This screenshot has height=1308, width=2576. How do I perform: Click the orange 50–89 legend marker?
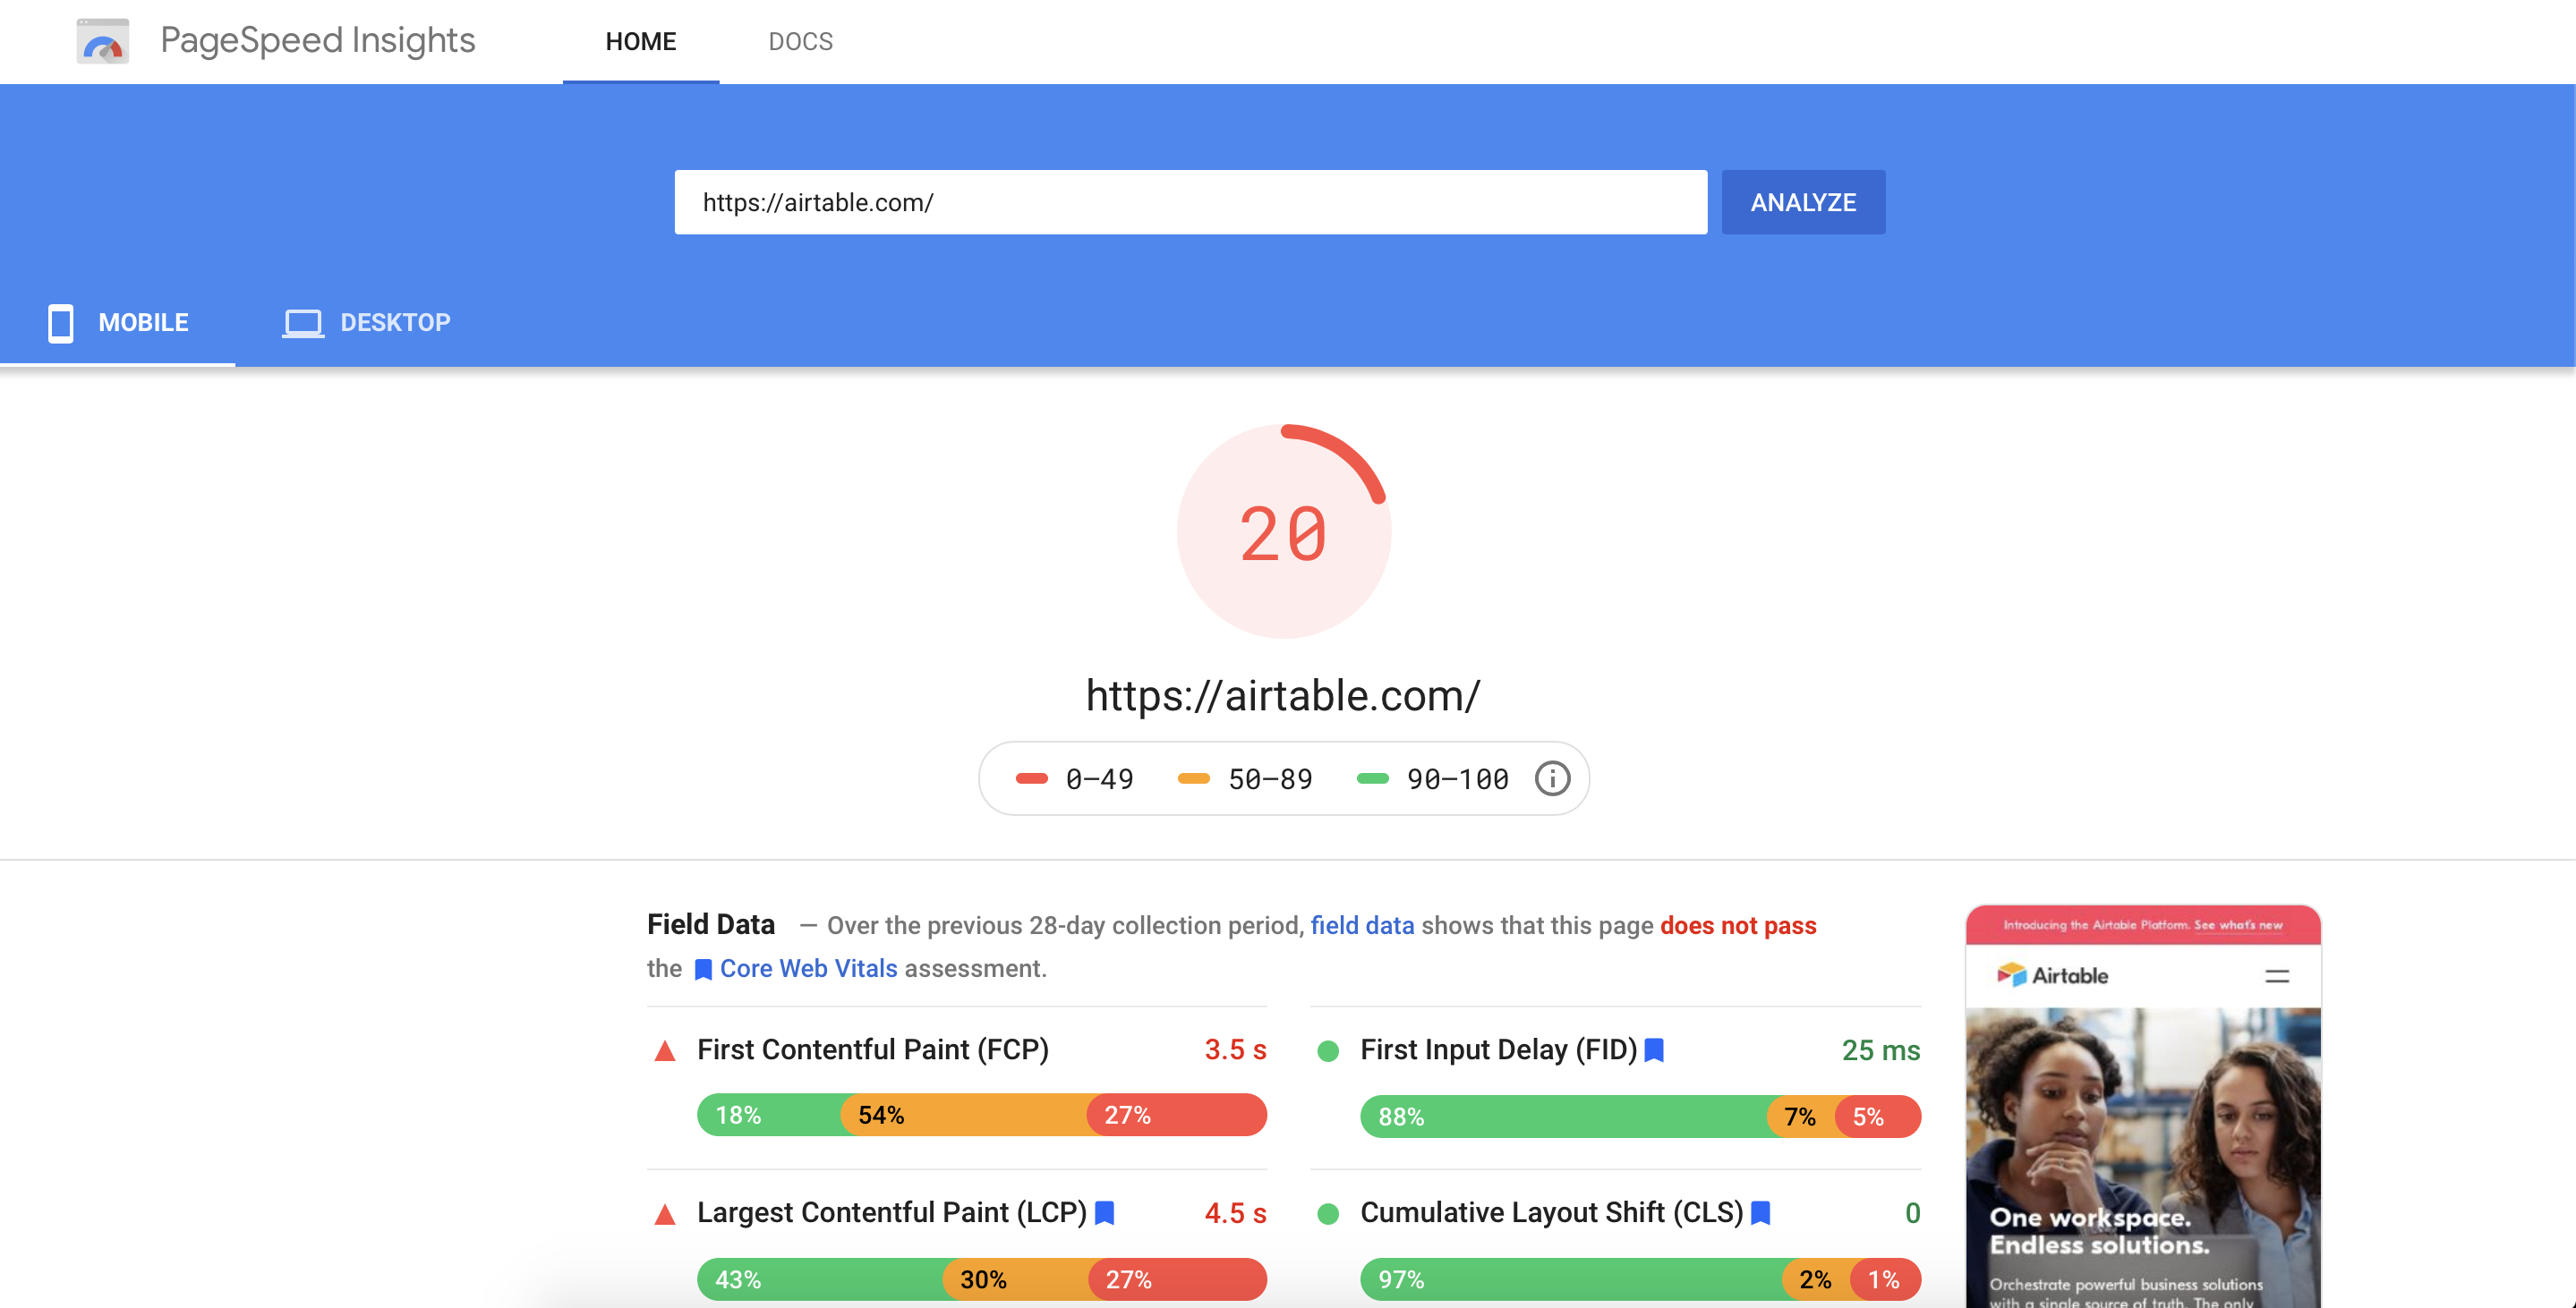1193,778
